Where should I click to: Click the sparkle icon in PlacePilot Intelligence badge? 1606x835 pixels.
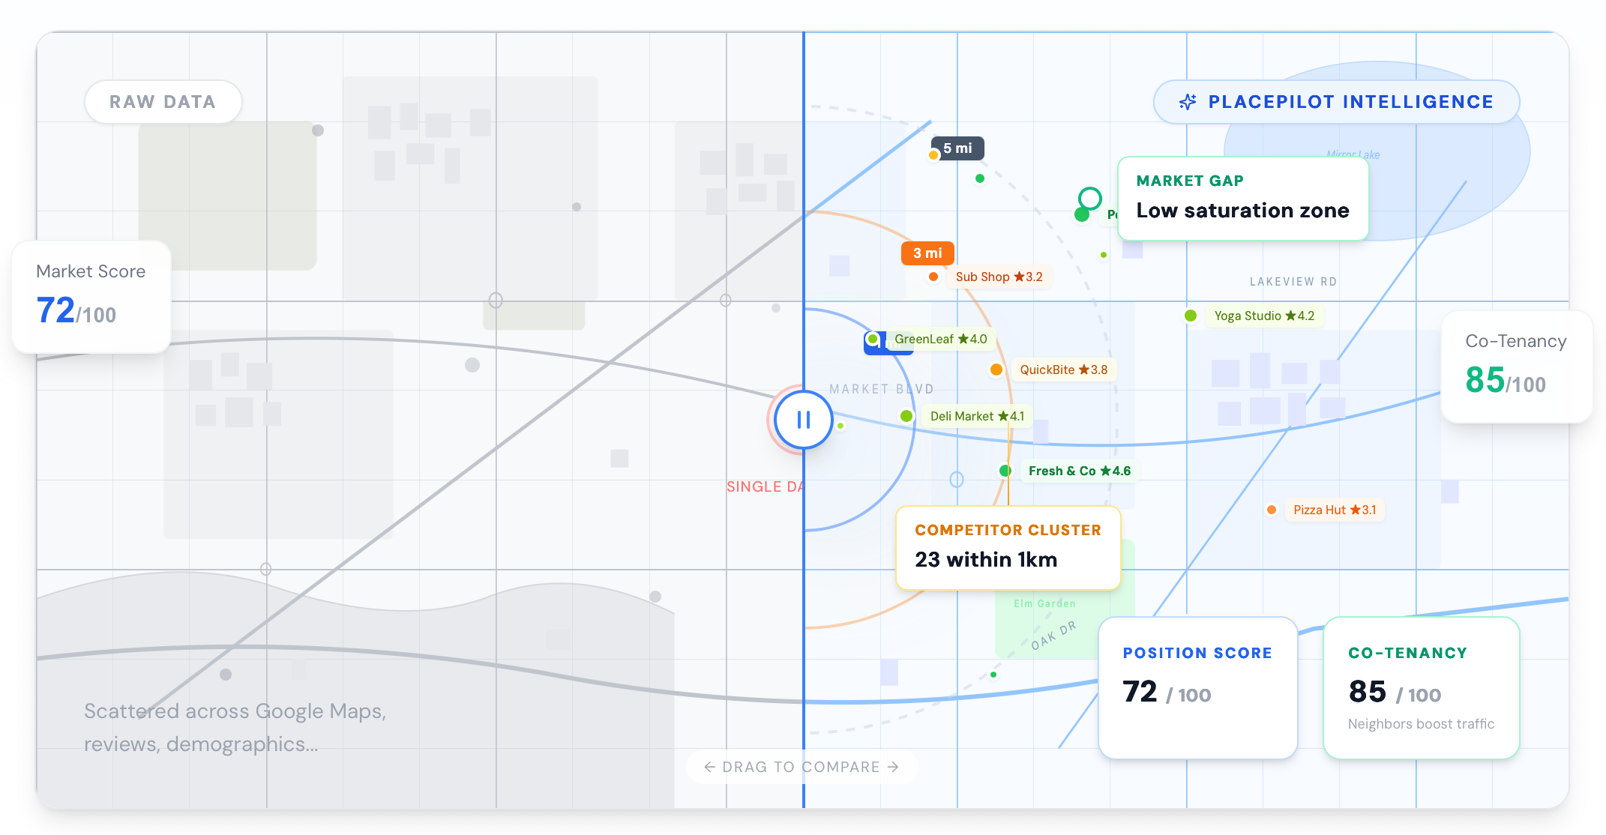[1188, 102]
